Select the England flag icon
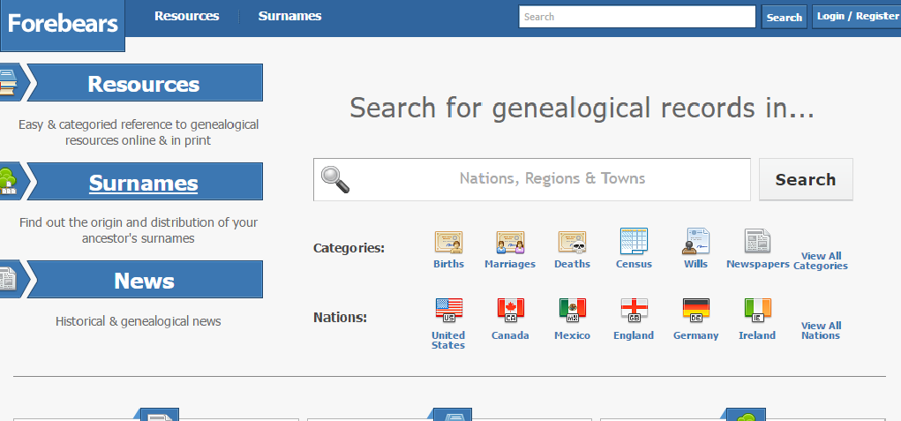Screen dimensions: 901x421 point(634,310)
